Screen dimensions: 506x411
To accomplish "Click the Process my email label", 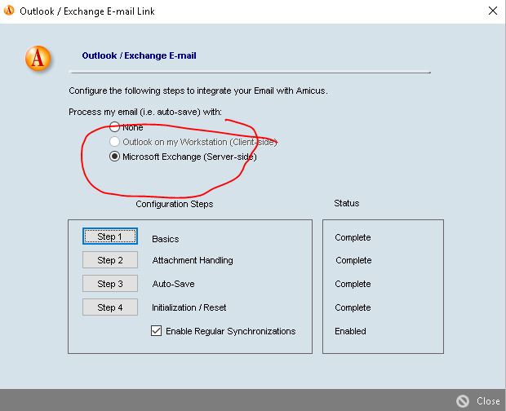I will point(145,112).
